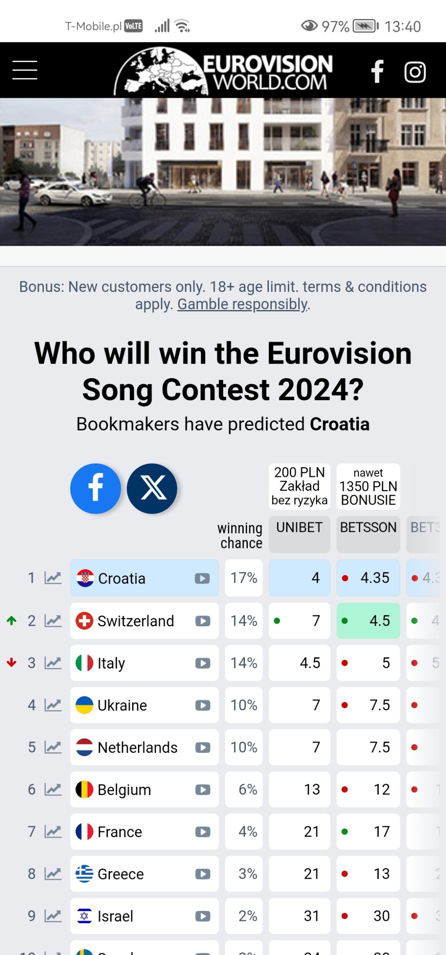Open Instagram page from header icon
This screenshot has height=955, width=446.
(415, 72)
